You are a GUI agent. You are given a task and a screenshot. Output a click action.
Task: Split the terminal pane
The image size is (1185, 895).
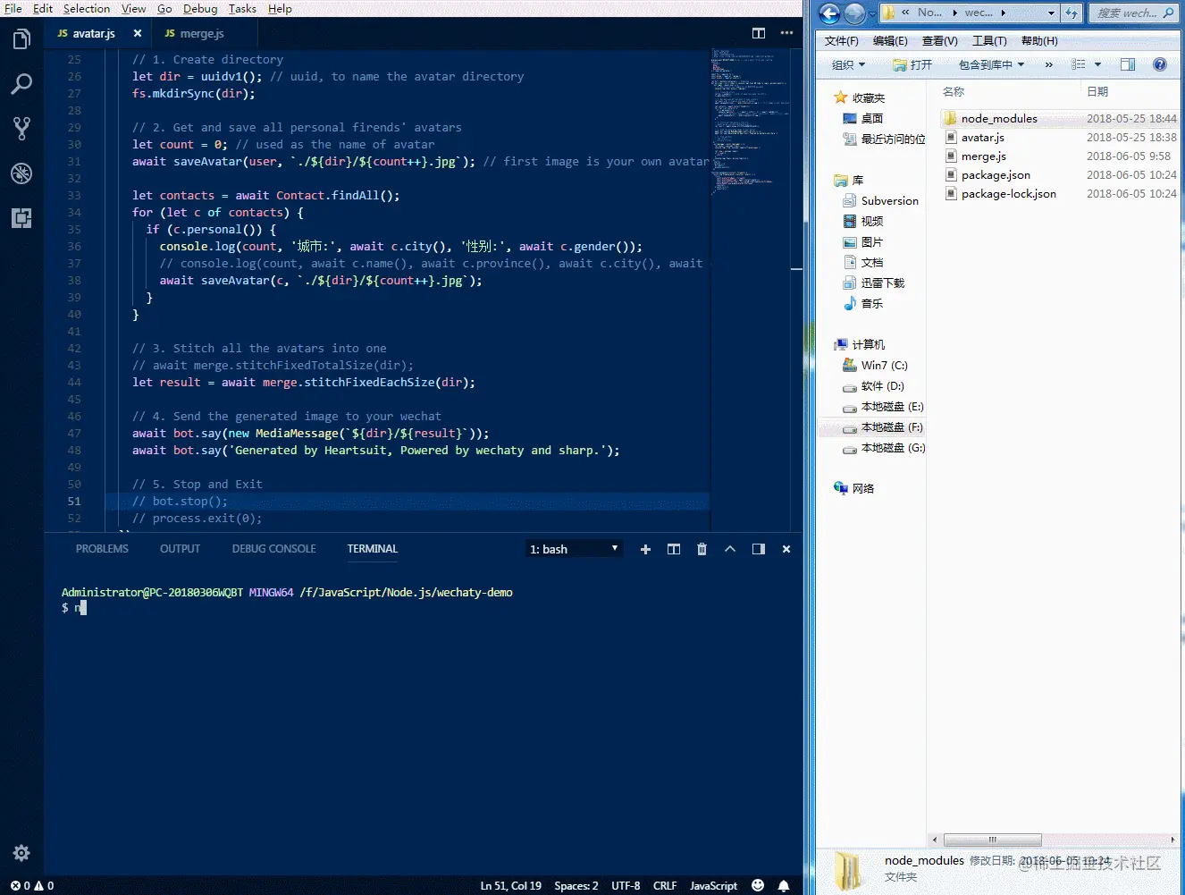click(x=674, y=549)
